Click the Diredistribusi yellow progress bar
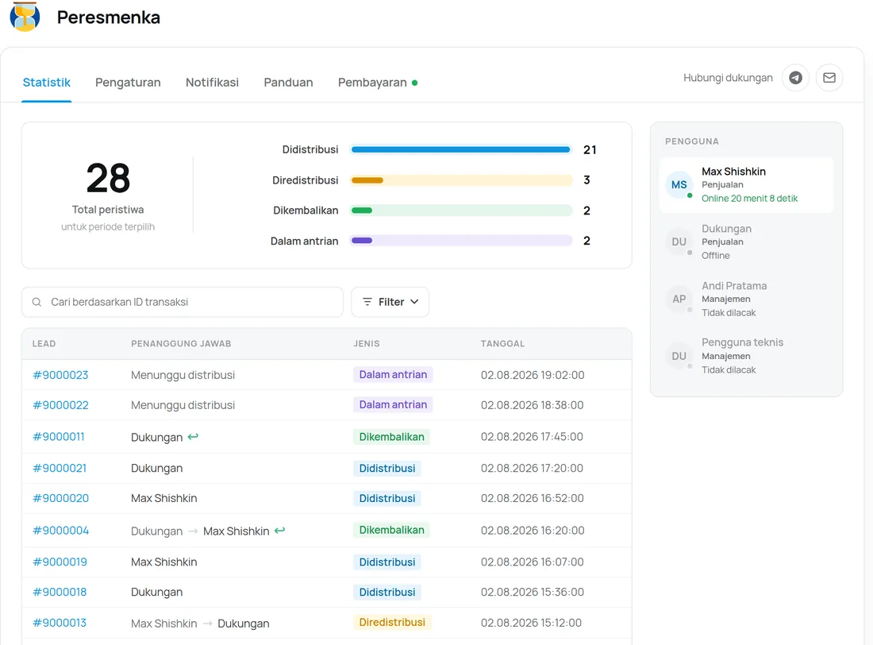The height and width of the screenshot is (645, 873). coord(461,180)
